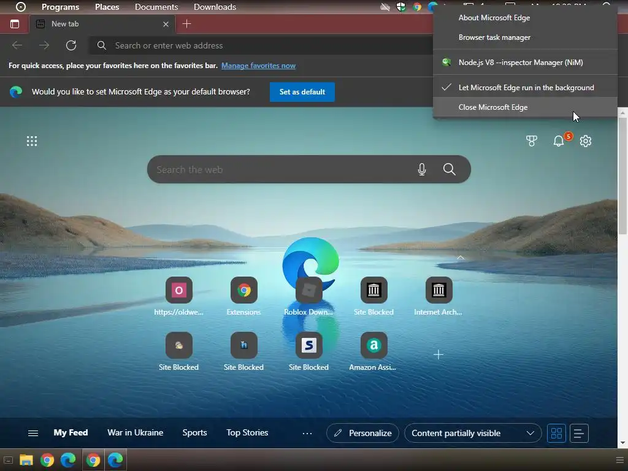This screenshot has width=628, height=471.
Task: Toggle Let Microsoft Edge run in background
Action: pos(525,87)
